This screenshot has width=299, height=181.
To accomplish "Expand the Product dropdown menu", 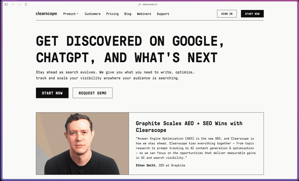I will tap(71, 14).
